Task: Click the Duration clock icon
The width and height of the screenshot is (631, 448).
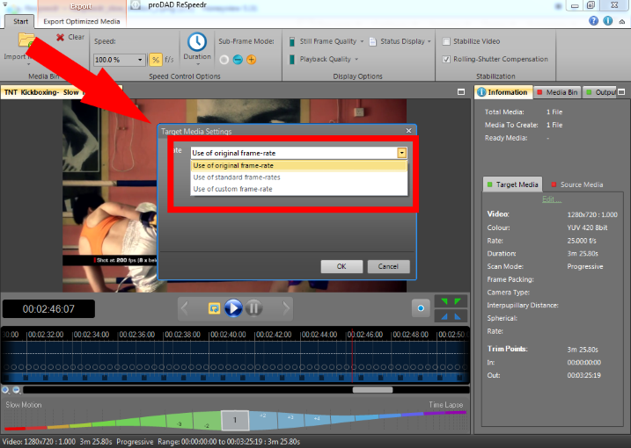Action: click(x=197, y=41)
